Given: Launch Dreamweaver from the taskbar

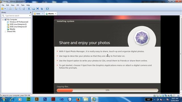Looking at the screenshot, I should point(28,99).
